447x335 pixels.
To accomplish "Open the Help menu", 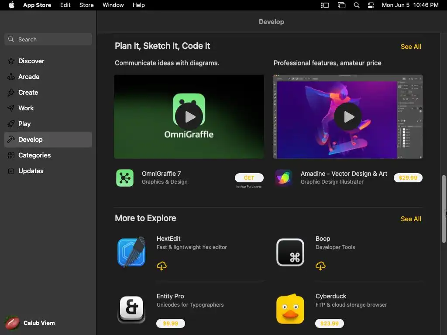I will (x=138, y=5).
